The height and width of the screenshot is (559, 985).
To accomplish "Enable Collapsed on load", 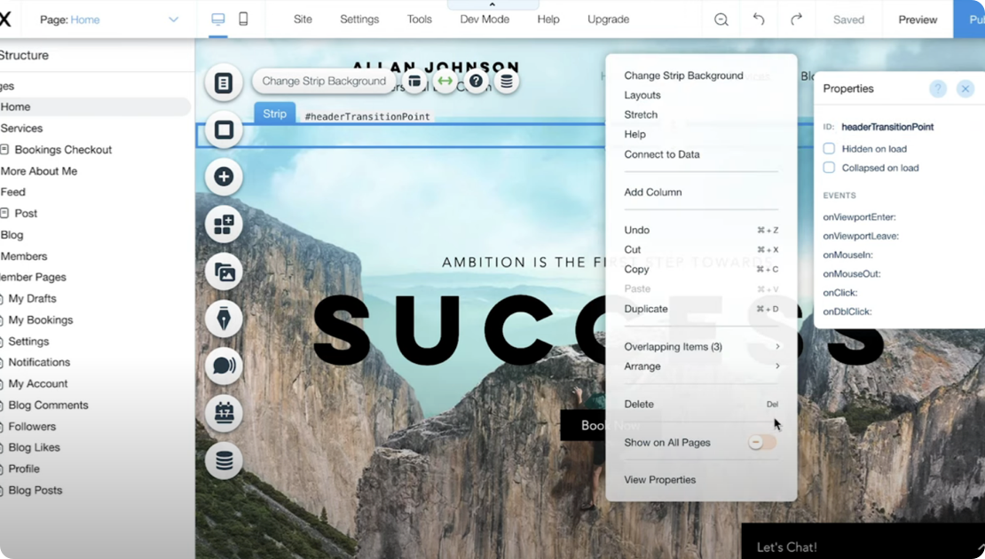I will click(830, 167).
